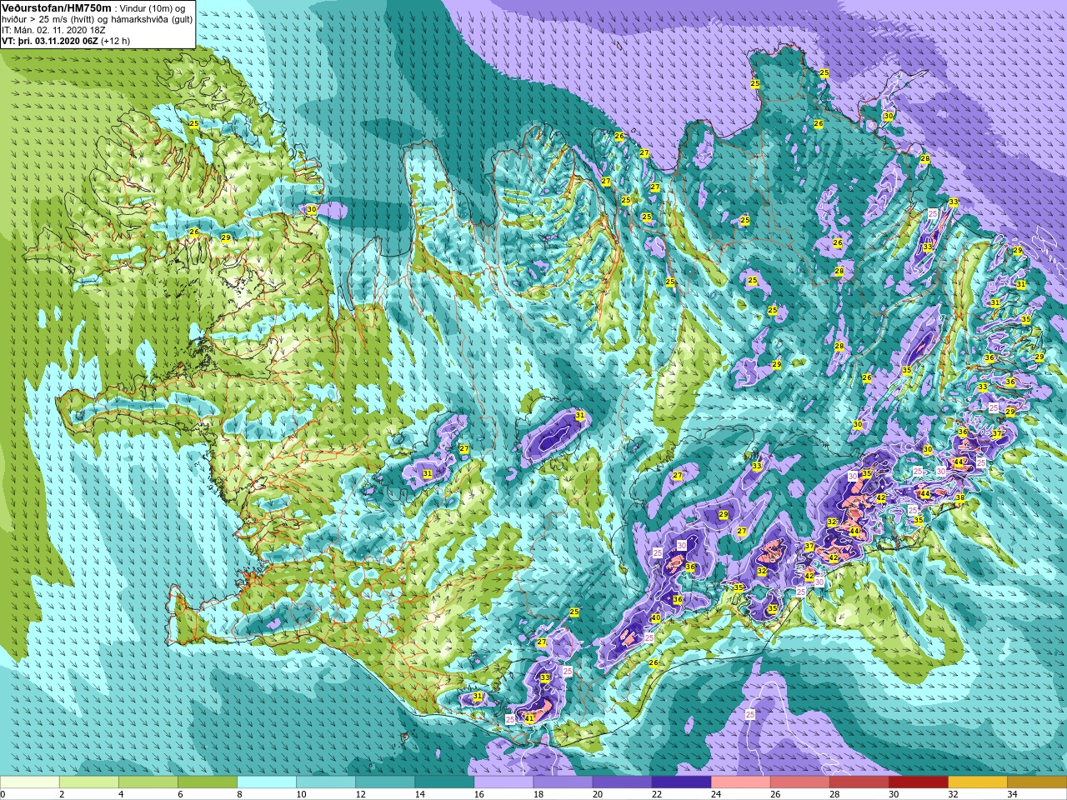Image resolution: width=1067 pixels, height=800 pixels.
Task: Click the '20' value on the legend scale
Action: pyautogui.click(x=597, y=794)
